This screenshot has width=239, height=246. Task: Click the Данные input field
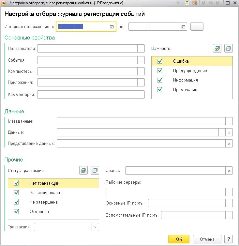click(x=138, y=132)
